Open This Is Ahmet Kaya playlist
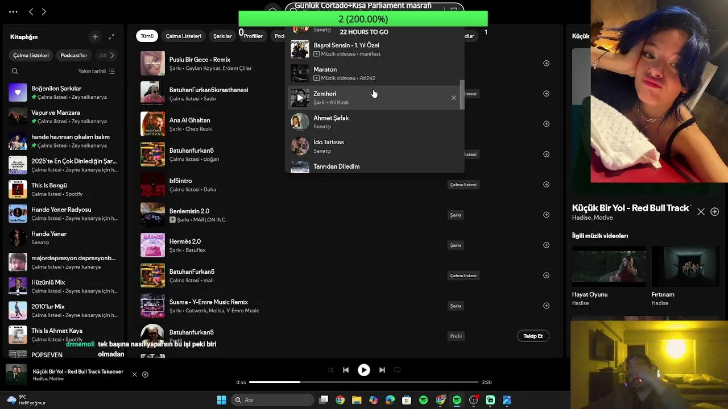The height and width of the screenshot is (409, 728). (63, 335)
